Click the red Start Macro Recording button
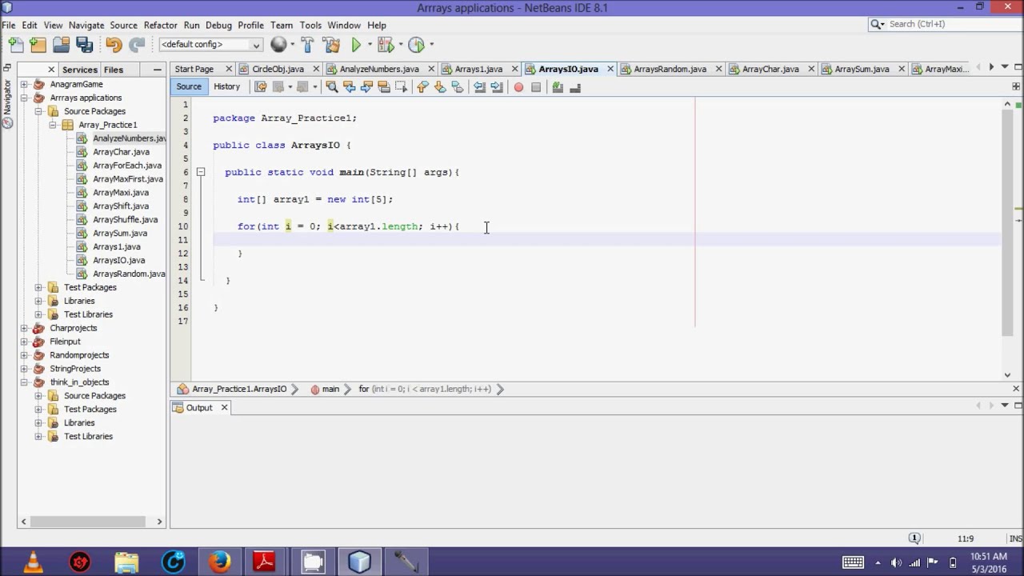This screenshot has width=1024, height=576. [x=518, y=86]
